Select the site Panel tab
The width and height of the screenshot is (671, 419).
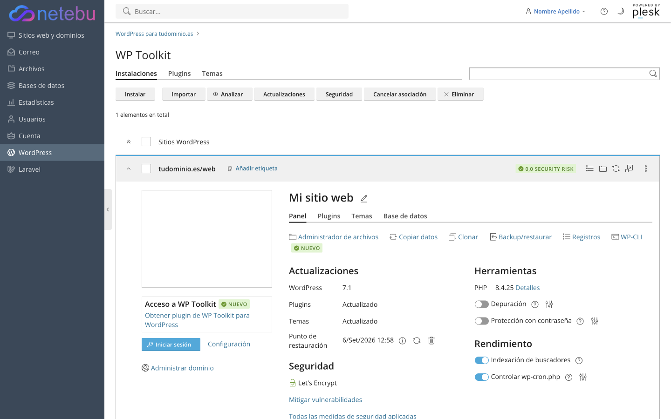298,216
